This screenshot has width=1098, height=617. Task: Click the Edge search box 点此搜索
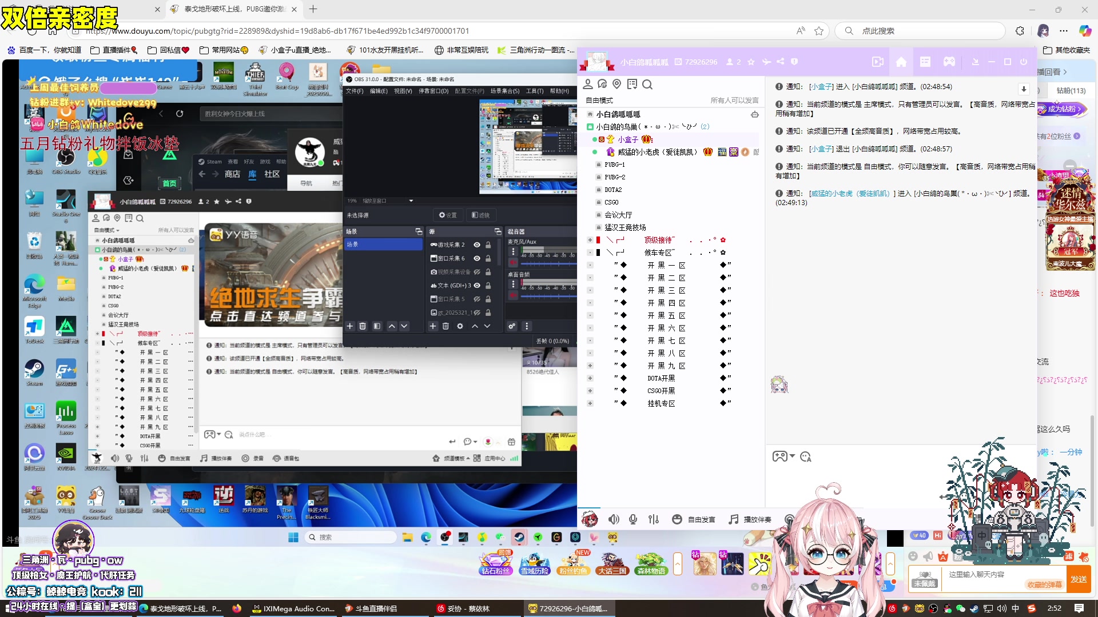pyautogui.click(x=920, y=31)
